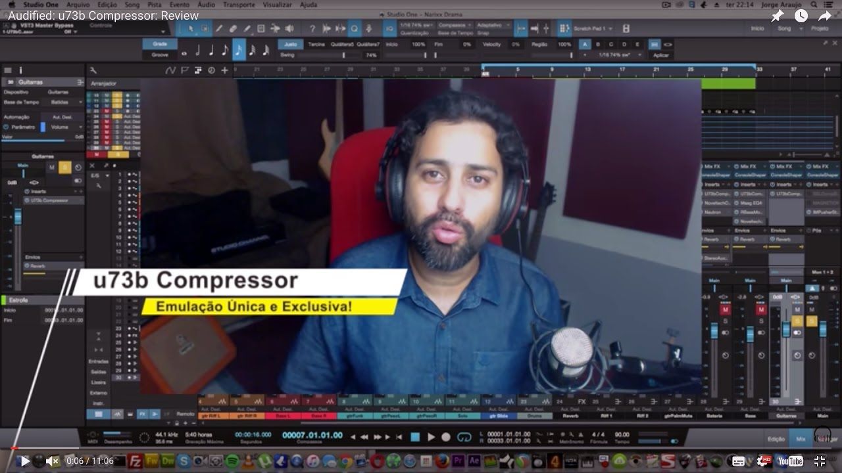This screenshot has height=473, width=842.
Task: Select the Range tool
Action: tap(205, 29)
